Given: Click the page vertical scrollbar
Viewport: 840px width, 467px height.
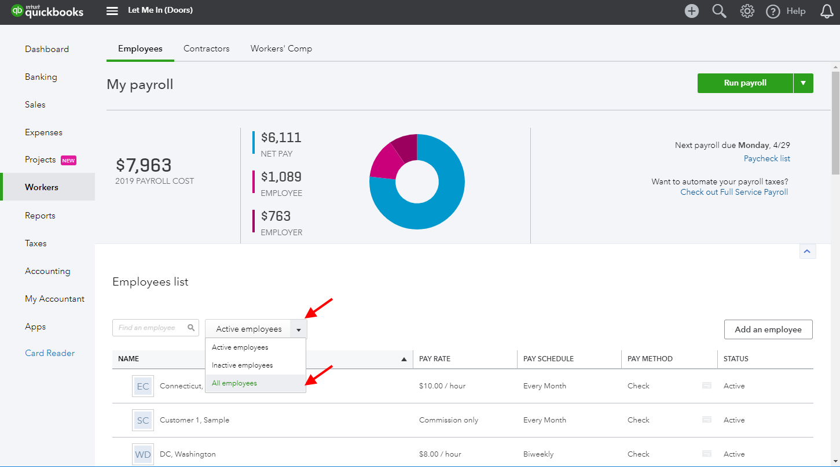Looking at the screenshot, I should (x=835, y=123).
